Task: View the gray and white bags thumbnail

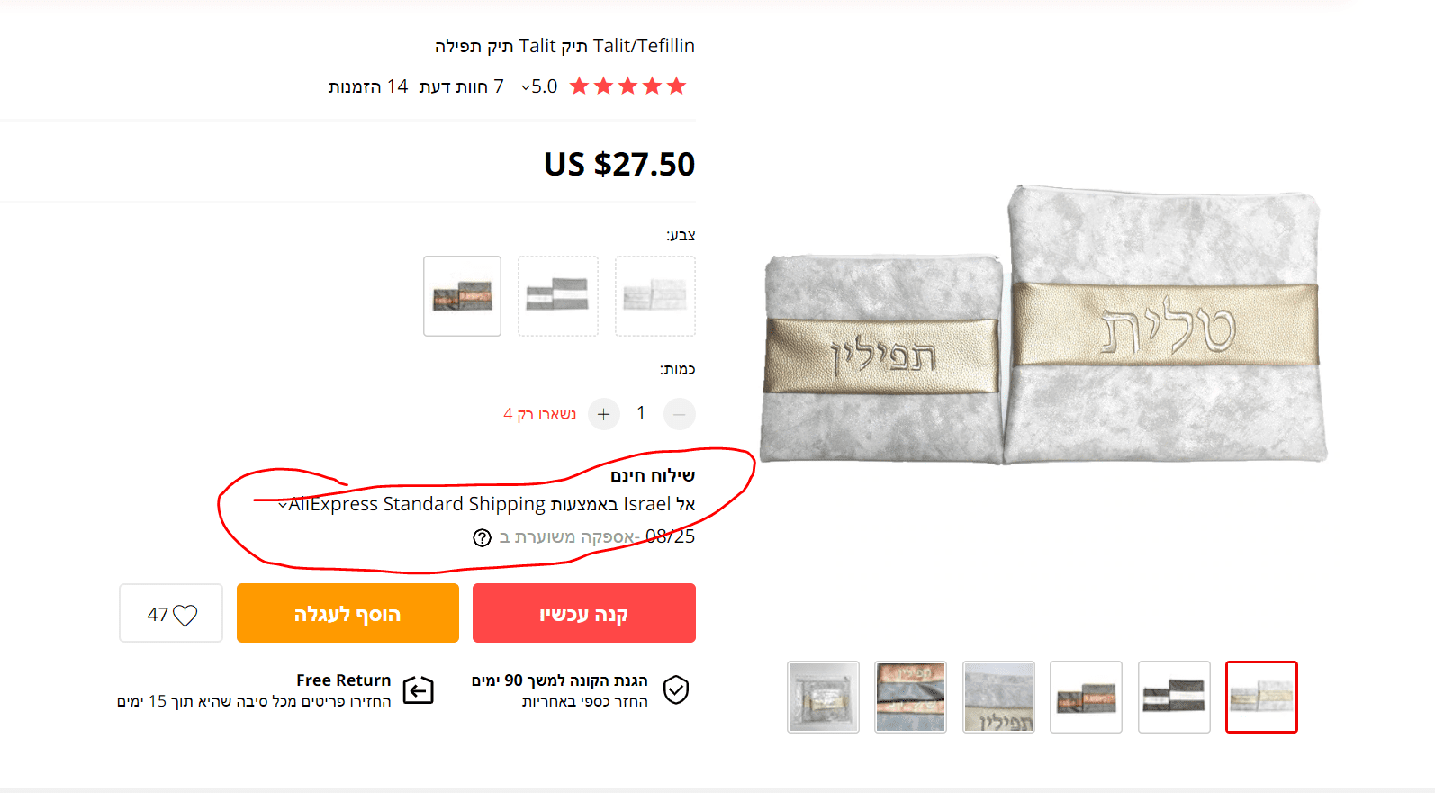Action: 1173,697
